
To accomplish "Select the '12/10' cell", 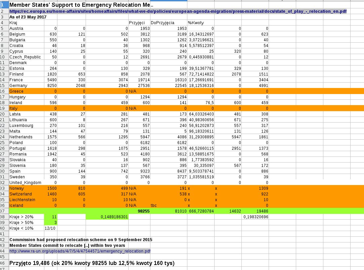I will [x=51, y=228].
